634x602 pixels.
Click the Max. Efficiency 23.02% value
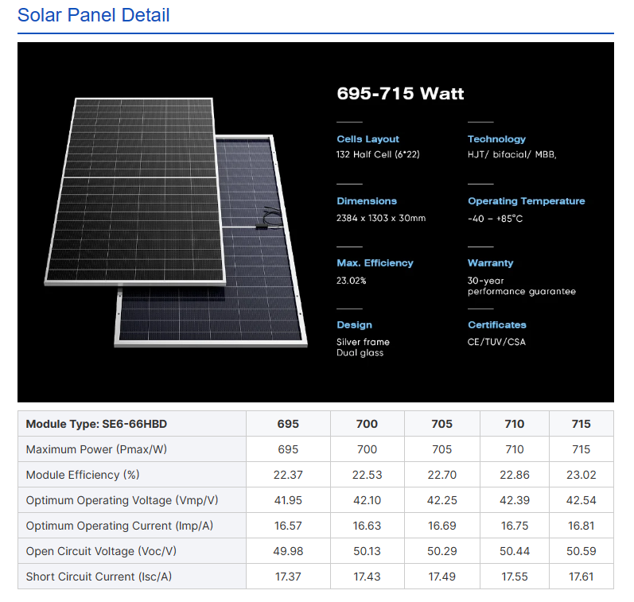click(x=352, y=281)
